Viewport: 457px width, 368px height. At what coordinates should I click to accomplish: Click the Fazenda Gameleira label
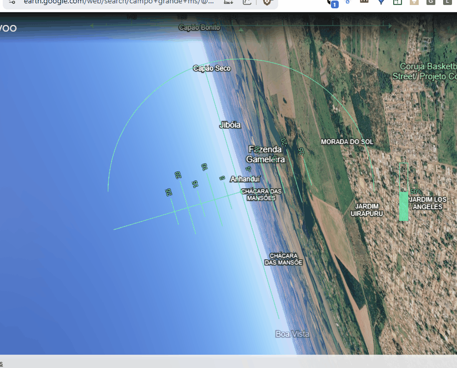tap(265, 154)
